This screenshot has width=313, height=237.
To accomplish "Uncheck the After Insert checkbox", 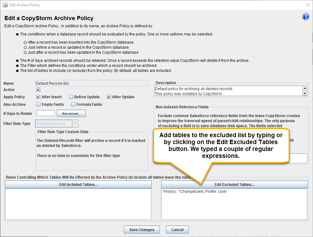I will click(x=38, y=97).
